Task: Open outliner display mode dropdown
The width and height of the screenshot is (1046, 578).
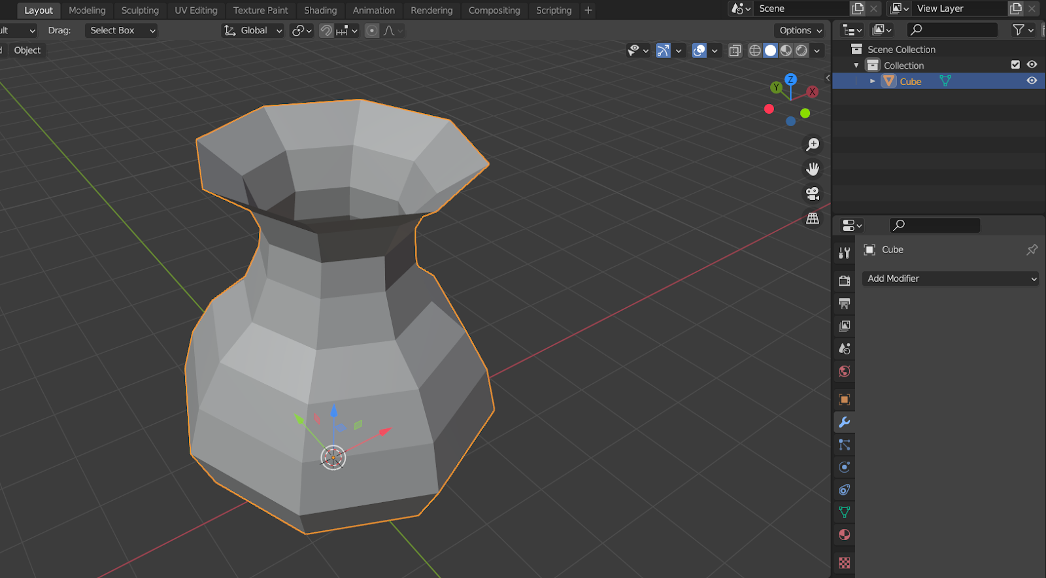Action: [x=851, y=29]
